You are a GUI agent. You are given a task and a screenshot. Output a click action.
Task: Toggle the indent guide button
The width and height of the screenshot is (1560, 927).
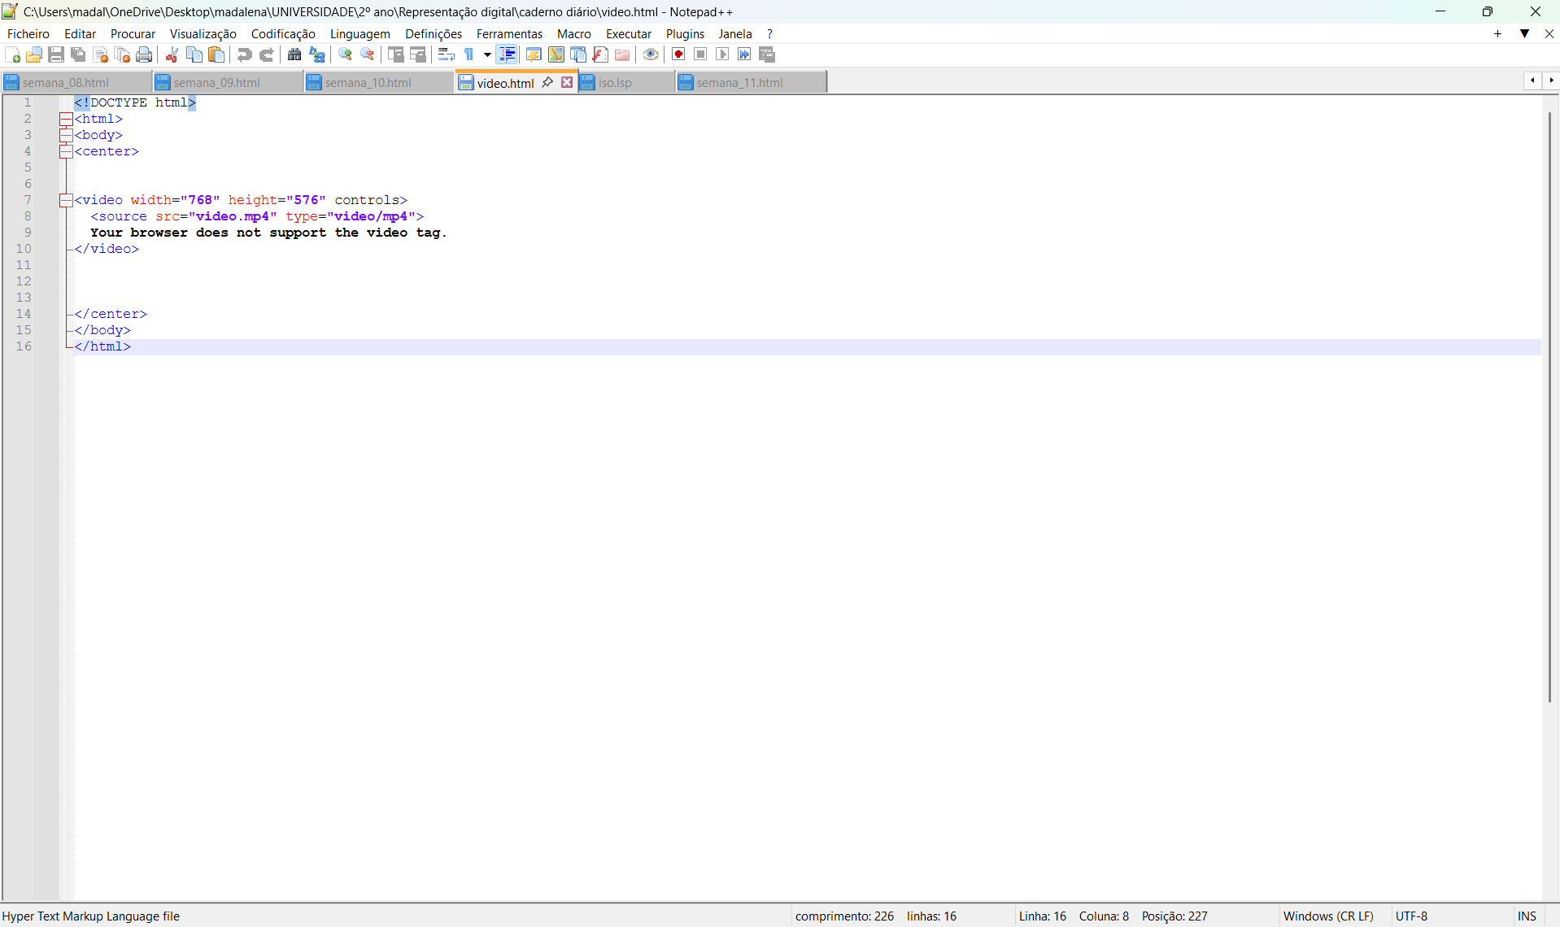tap(507, 54)
